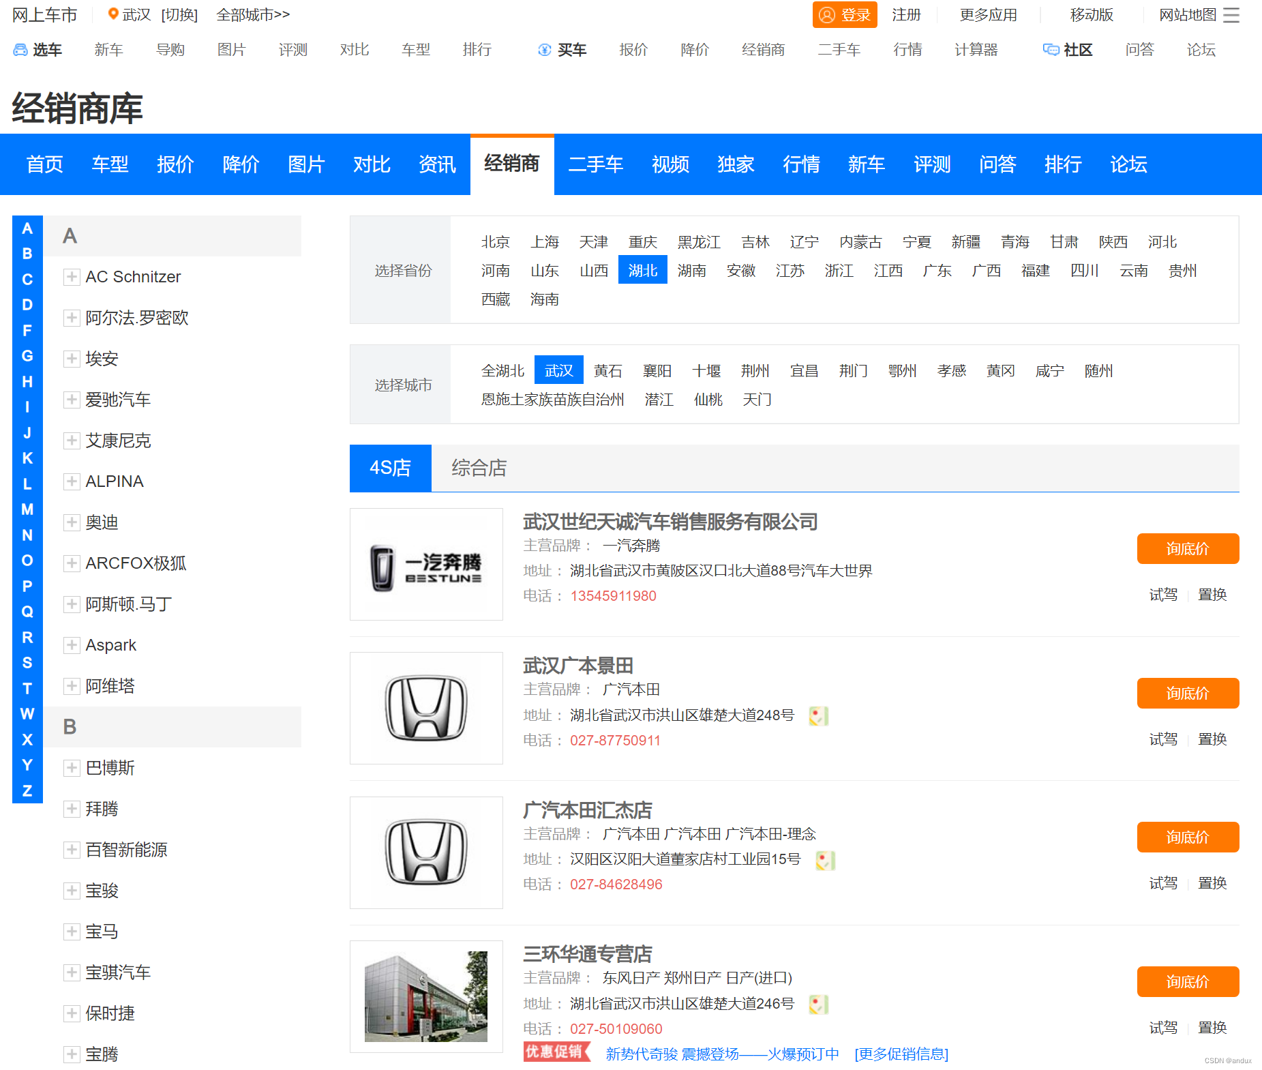This screenshot has height=1070, width=1262.
Task: Open the 经销商 tab in blue navigation
Action: click(512, 164)
